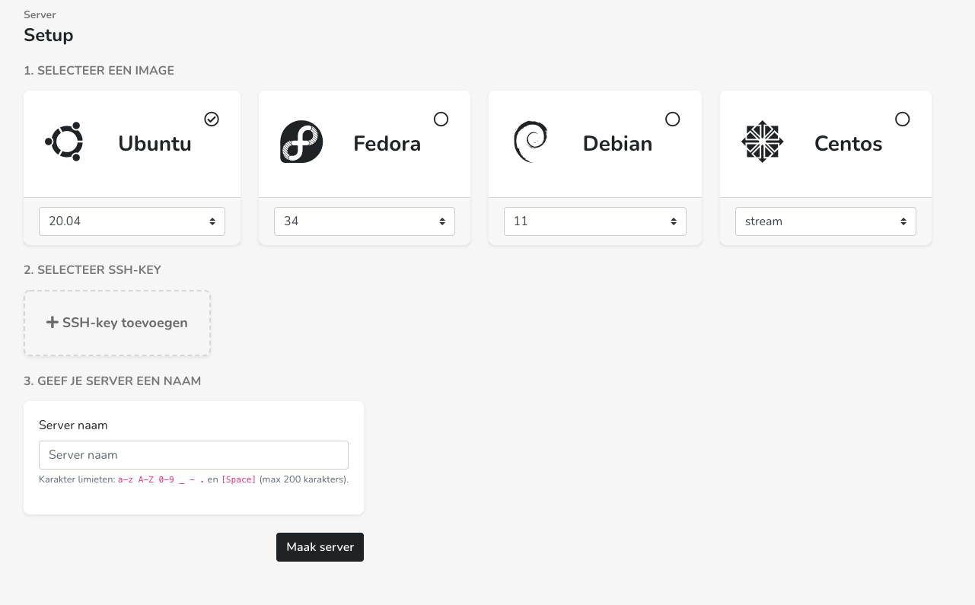Deselect the checked Ubuntu radio button

(x=212, y=119)
